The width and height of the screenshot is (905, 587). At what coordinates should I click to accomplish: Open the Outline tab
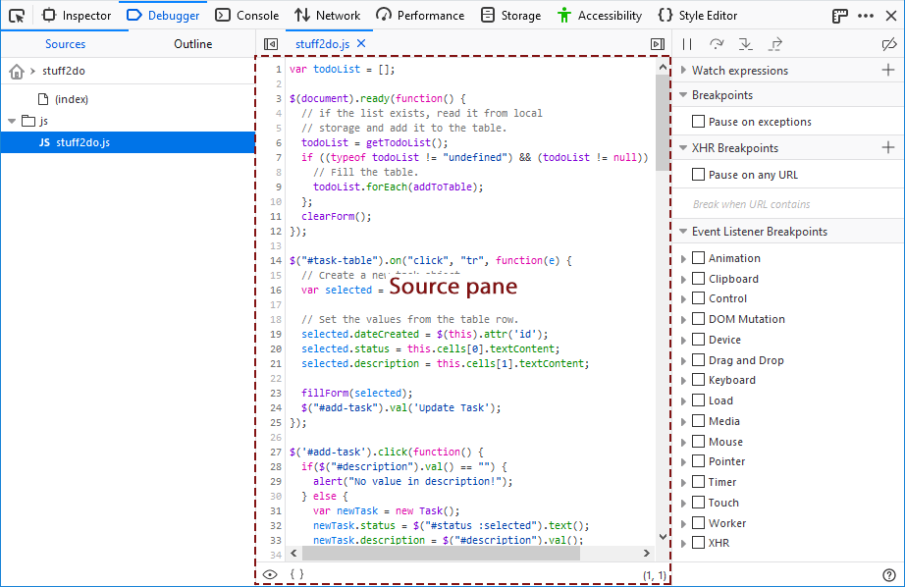192,43
